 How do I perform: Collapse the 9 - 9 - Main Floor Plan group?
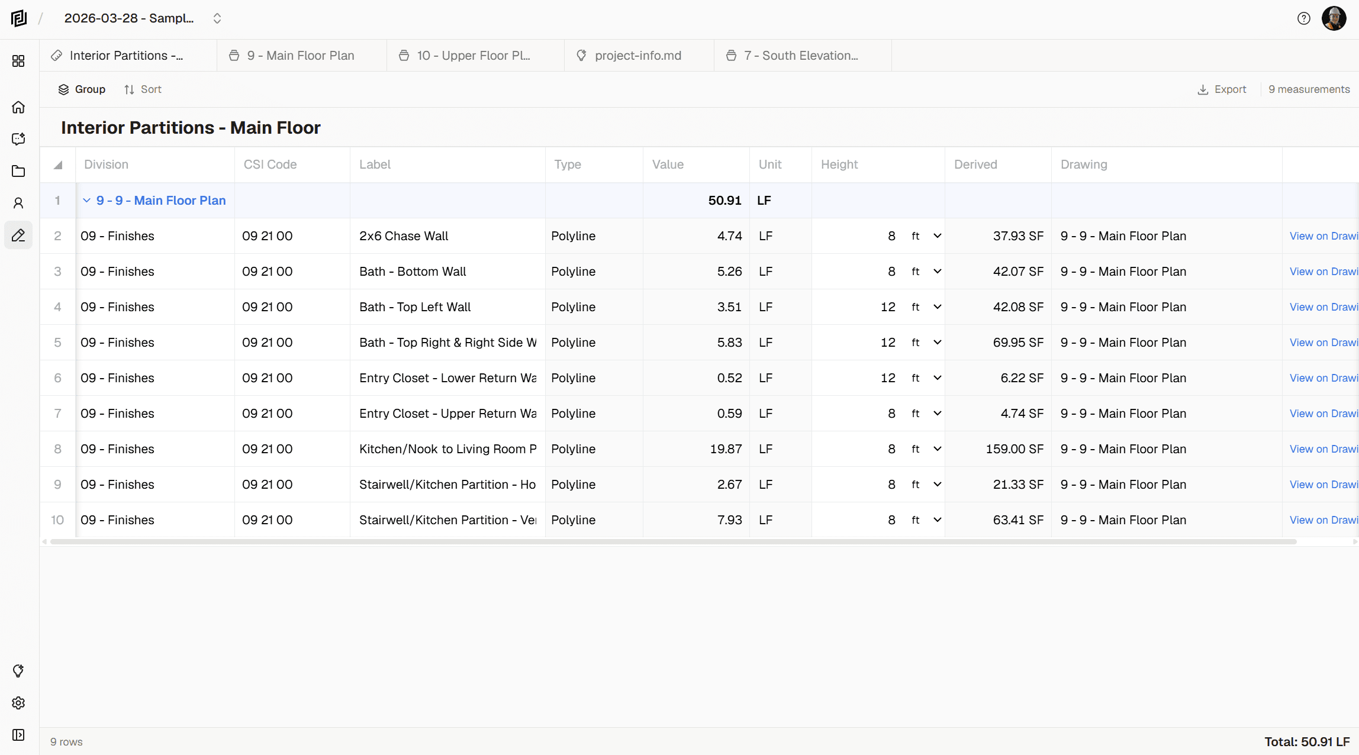(x=86, y=201)
